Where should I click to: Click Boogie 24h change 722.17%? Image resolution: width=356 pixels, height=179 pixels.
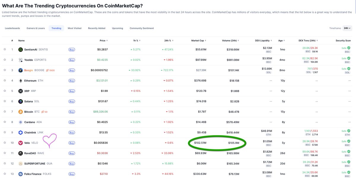[x=167, y=70]
